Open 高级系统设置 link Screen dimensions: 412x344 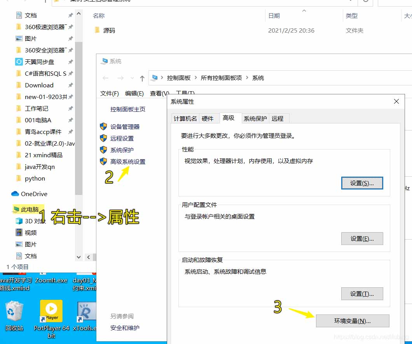click(x=128, y=162)
